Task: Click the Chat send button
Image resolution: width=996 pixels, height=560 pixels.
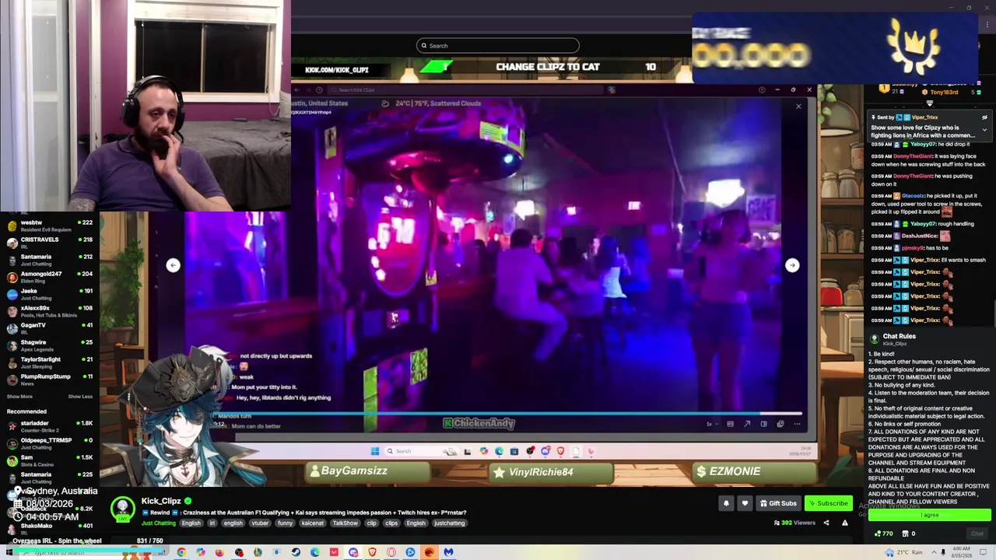Action: coord(977,534)
